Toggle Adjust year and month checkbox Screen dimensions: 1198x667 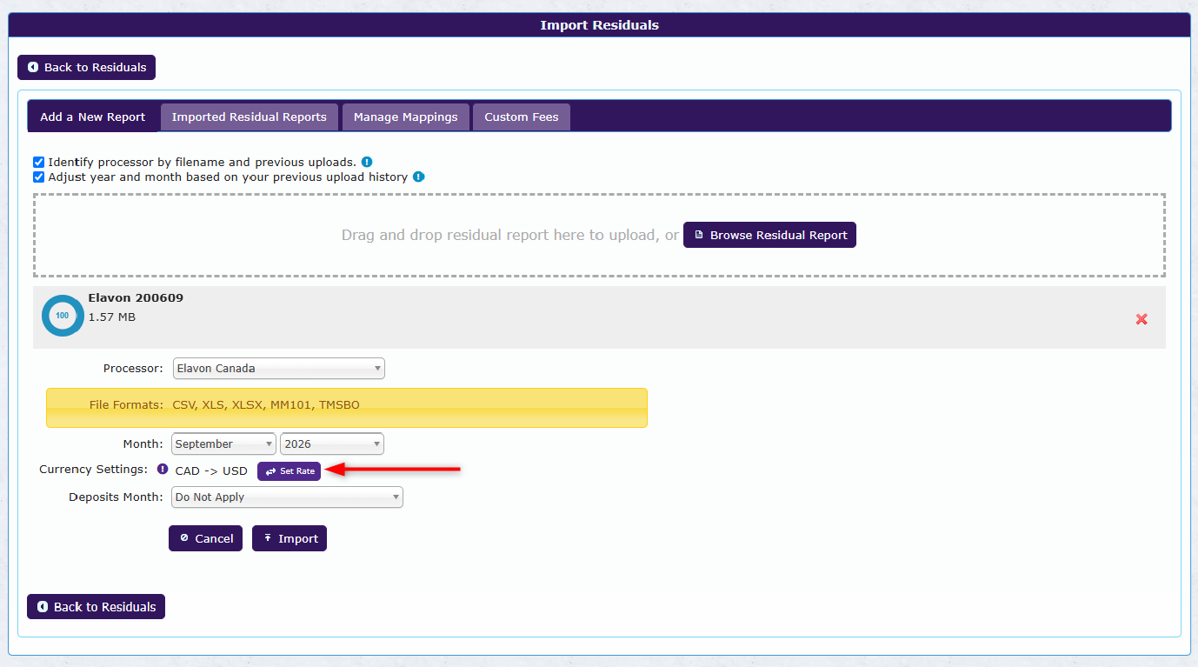tap(38, 177)
